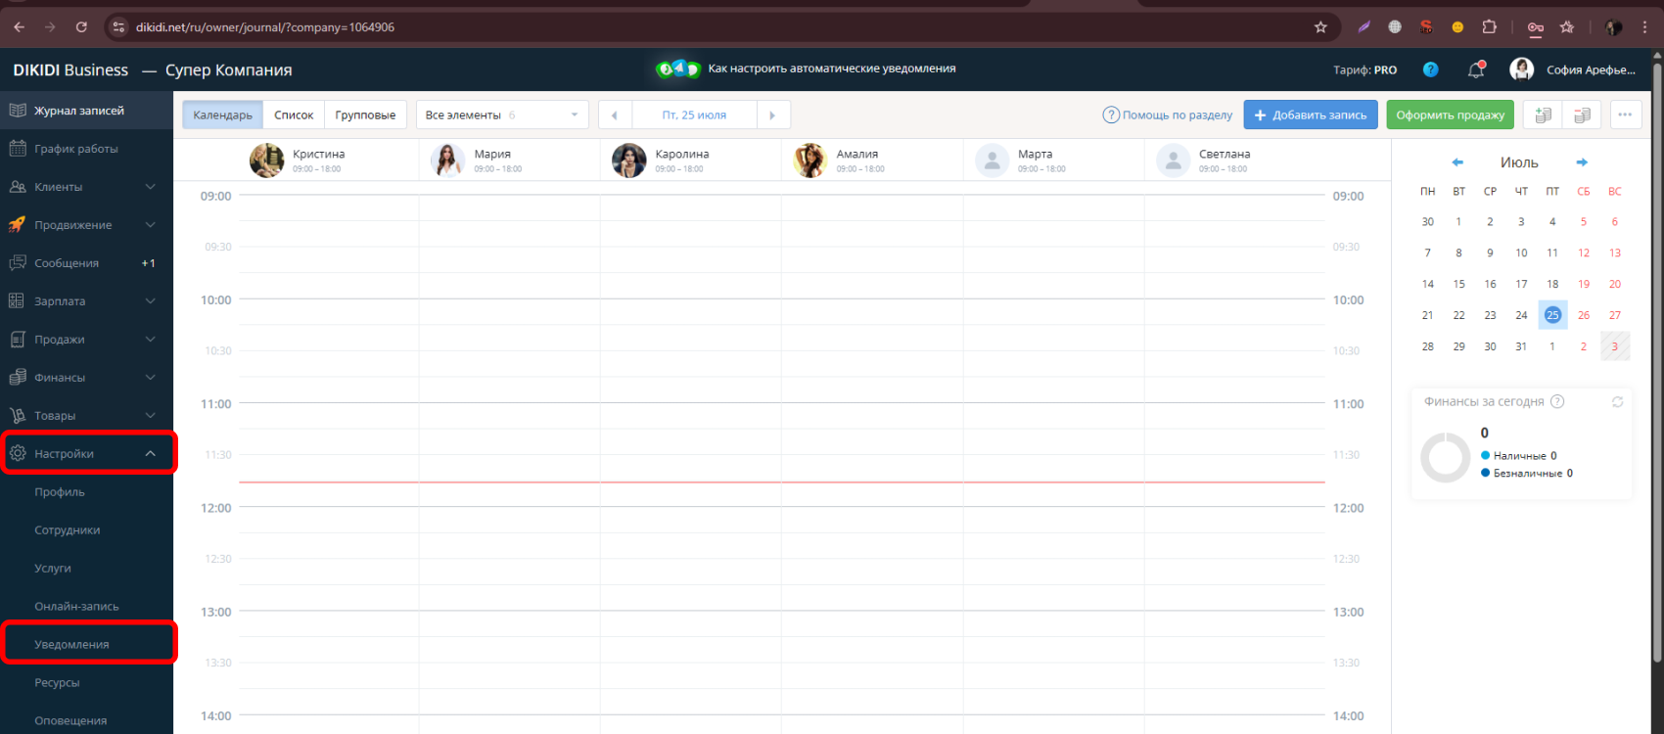Open Сотрудники settings item
Viewport: 1664px width, 734px height.
point(68,530)
